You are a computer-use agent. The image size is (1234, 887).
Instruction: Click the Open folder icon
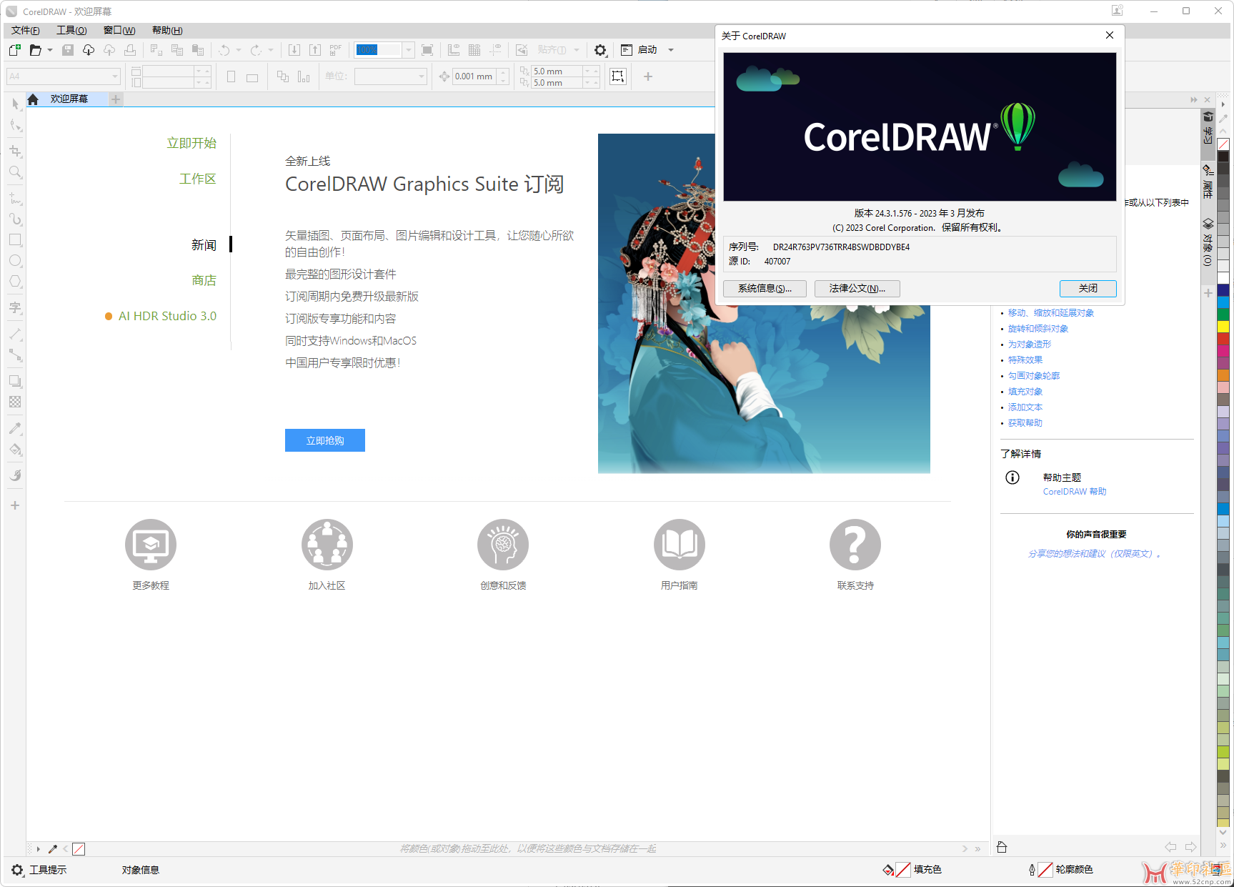tap(35, 50)
